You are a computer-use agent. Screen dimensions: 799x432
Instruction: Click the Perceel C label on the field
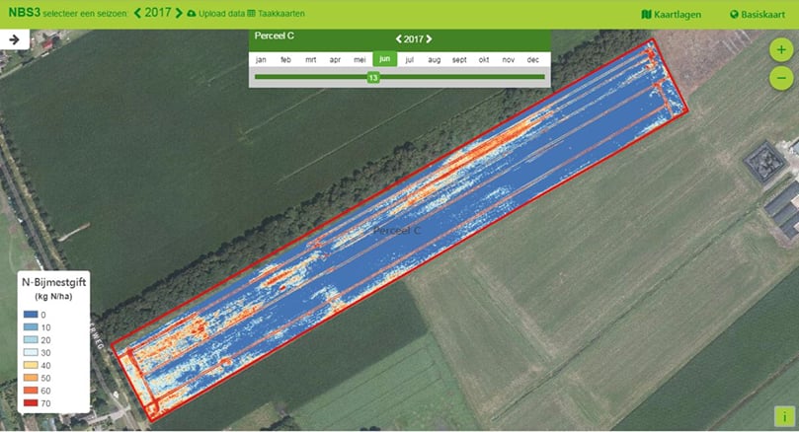(397, 231)
